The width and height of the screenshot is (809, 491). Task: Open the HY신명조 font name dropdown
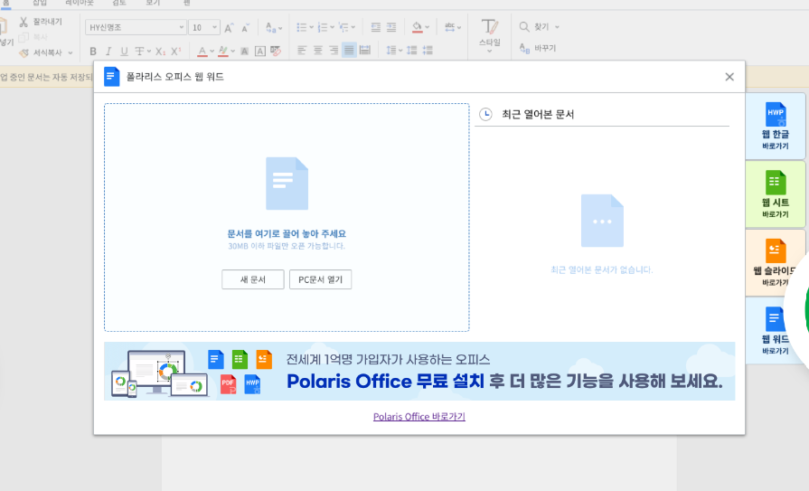click(x=182, y=27)
